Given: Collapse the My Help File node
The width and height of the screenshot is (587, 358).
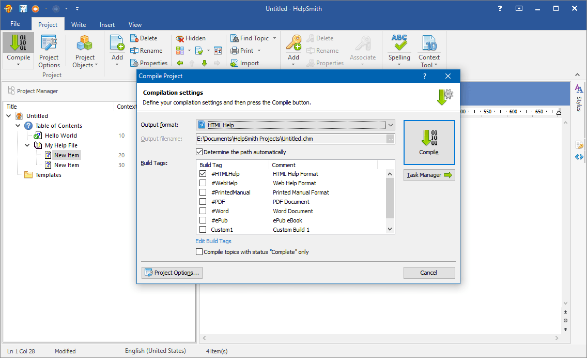Looking at the screenshot, I should pyautogui.click(x=27, y=145).
